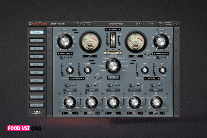Click the Opto Gain large knob

click(x=65, y=41)
